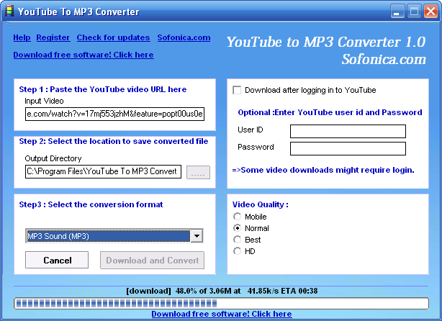Visit the Sofonica.com link
This screenshot has width=442, height=321.
(x=184, y=37)
